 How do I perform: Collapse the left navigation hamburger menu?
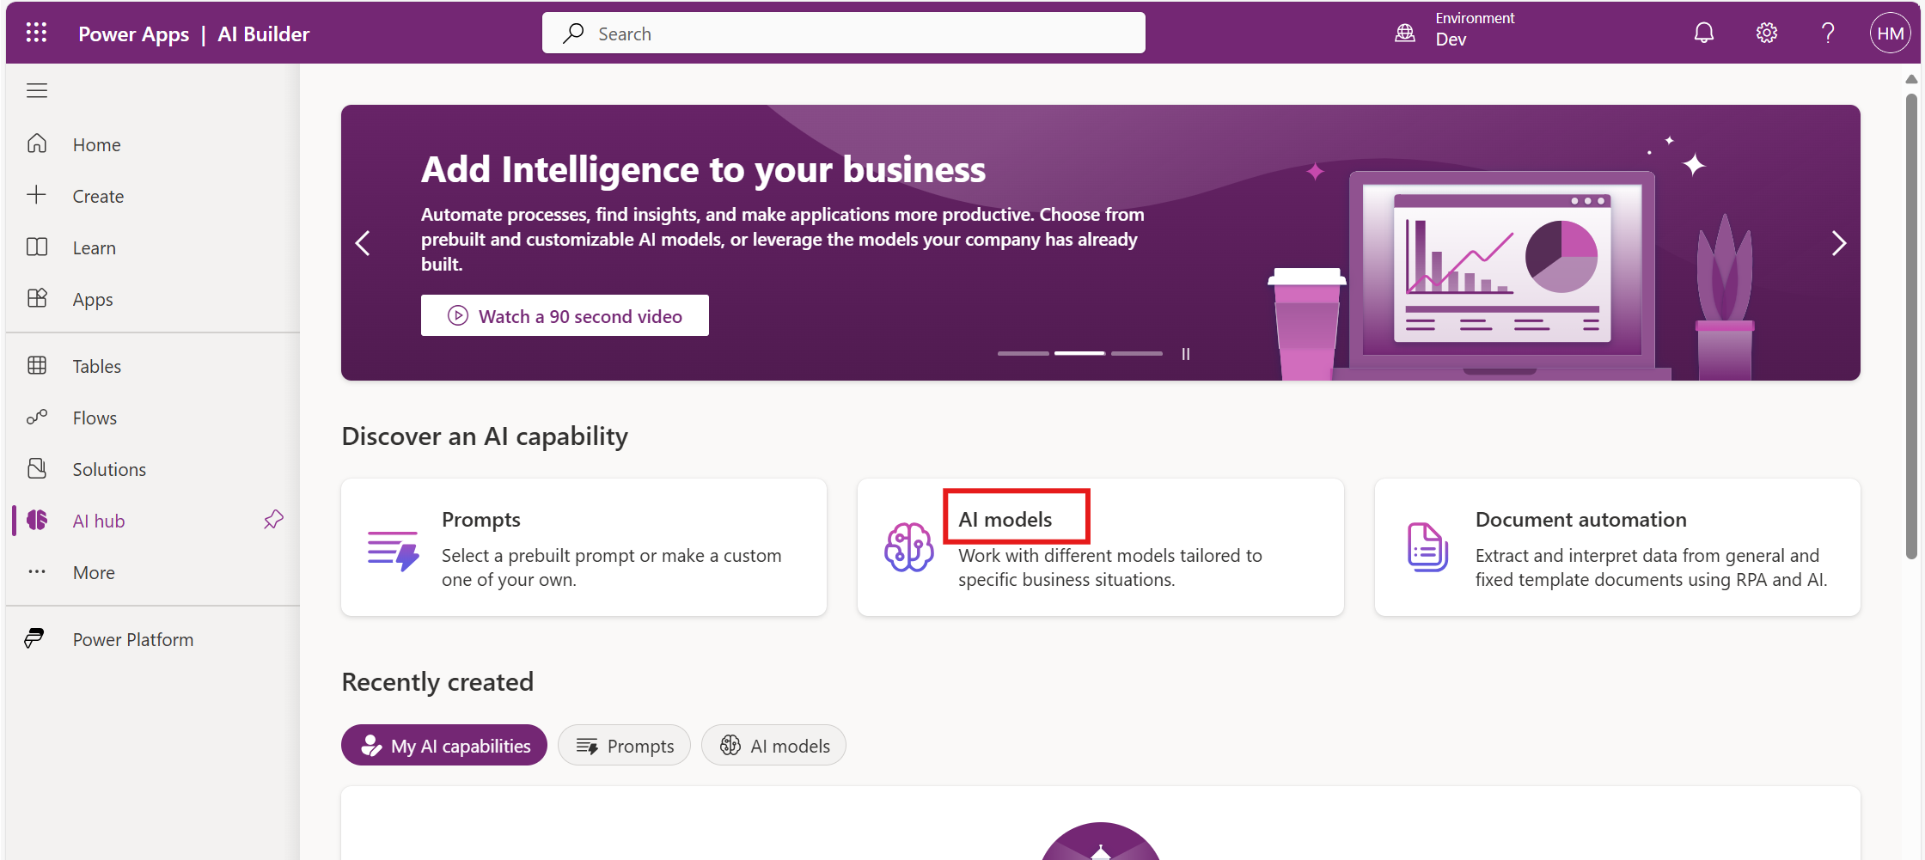(37, 90)
